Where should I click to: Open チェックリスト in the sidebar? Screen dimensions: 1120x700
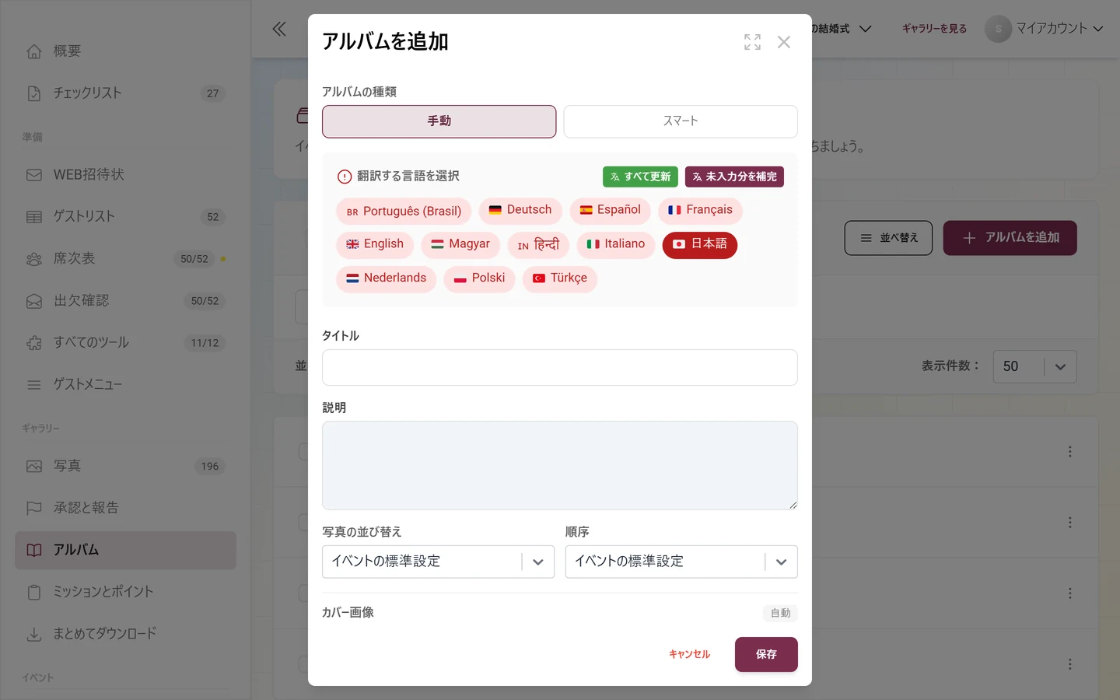[x=125, y=93]
